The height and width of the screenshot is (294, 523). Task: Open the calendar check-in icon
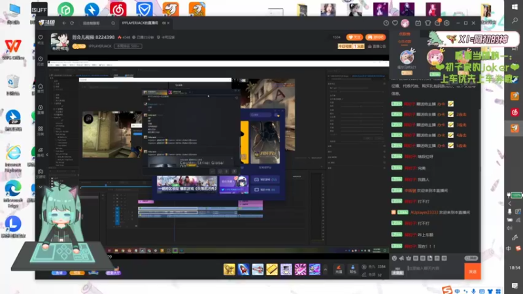(x=418, y=23)
